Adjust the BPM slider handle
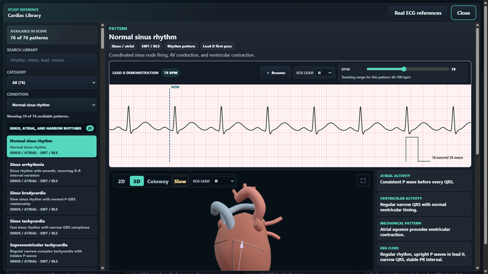488x274 pixels. [404, 69]
